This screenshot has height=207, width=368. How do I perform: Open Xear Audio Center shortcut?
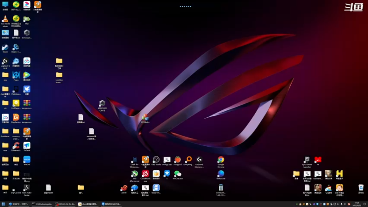tap(27, 188)
